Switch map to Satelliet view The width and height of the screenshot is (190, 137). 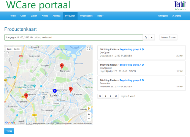coord(17,49)
